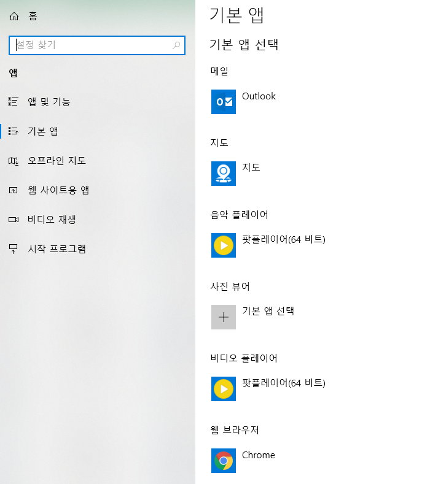Change music player 팟플레이어(64 비트)

click(x=284, y=239)
